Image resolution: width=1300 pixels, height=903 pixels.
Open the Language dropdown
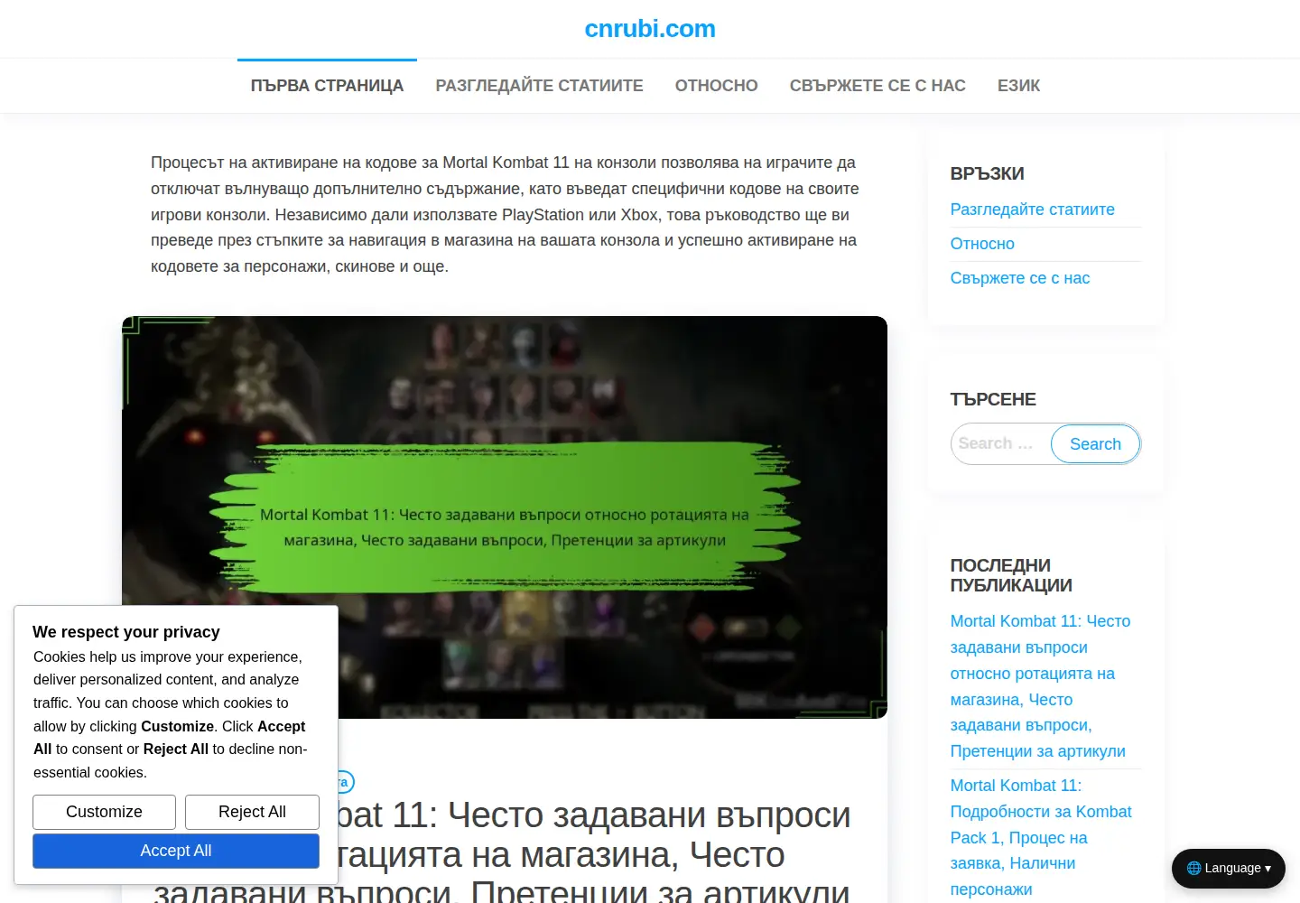tap(1228, 868)
